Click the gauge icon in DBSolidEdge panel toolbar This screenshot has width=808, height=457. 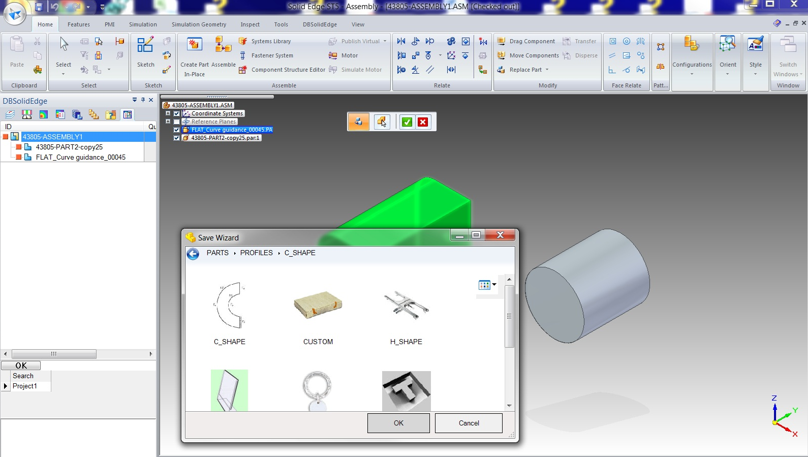pos(27,114)
